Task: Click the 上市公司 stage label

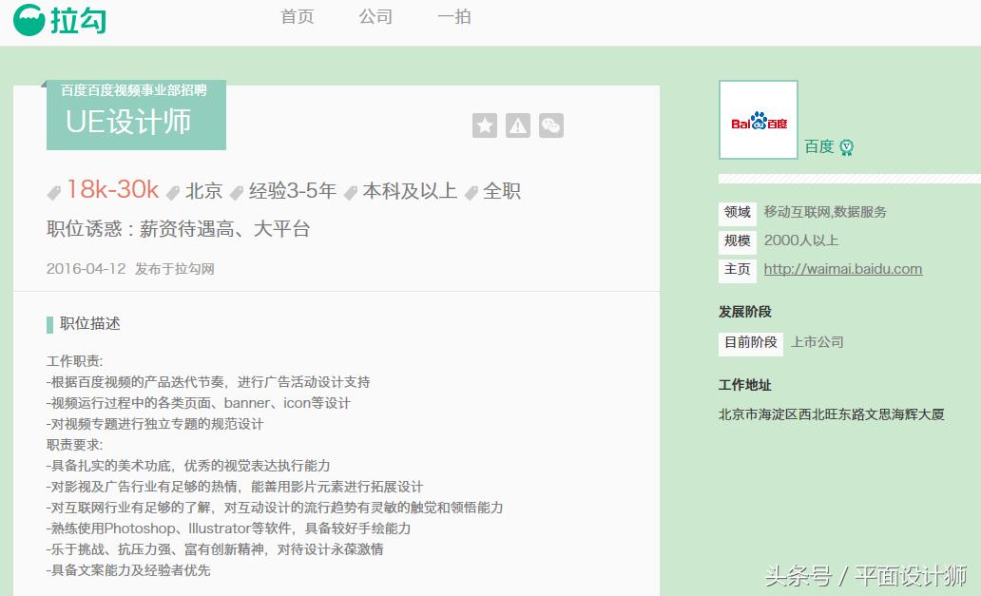Action: pyautogui.click(x=815, y=342)
